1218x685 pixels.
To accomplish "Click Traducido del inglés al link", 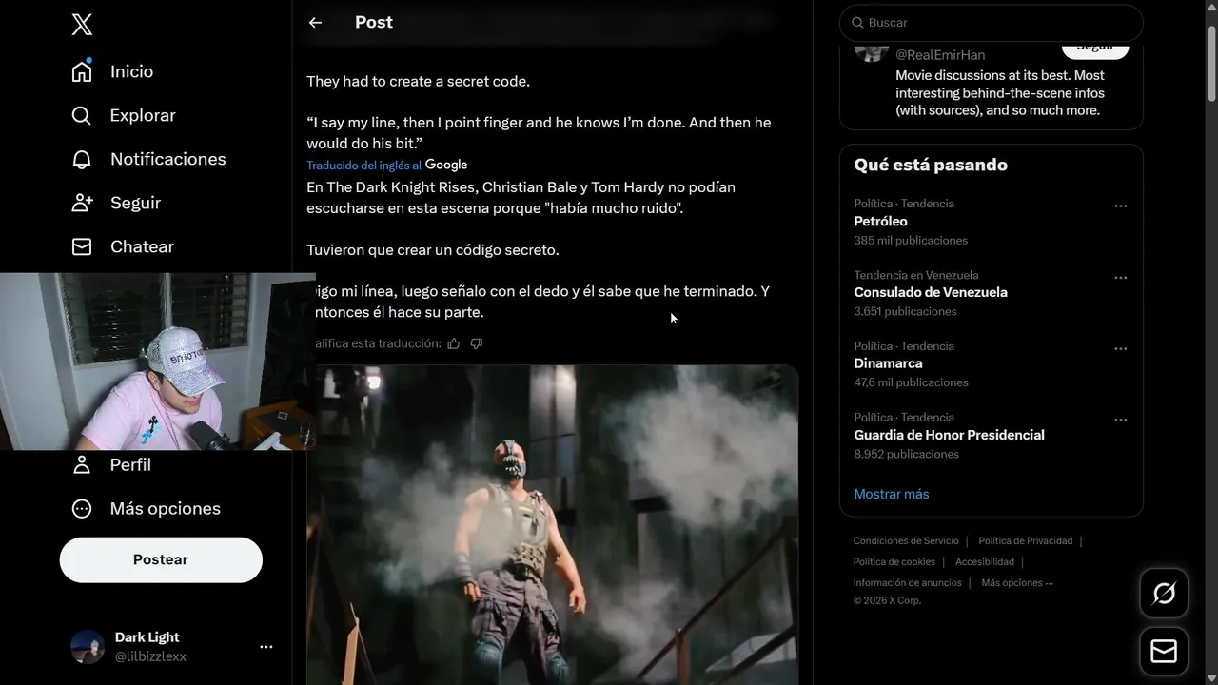I will pyautogui.click(x=363, y=166).
